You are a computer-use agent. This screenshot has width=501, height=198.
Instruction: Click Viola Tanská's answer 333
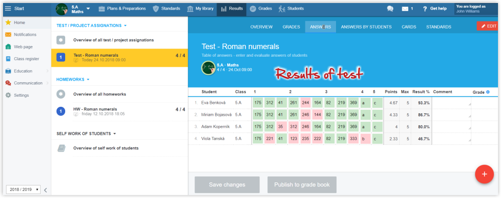(x=354, y=139)
